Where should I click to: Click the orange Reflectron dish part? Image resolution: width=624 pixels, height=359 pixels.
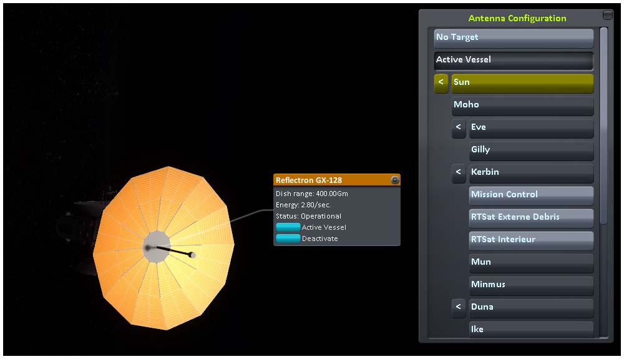pos(164,248)
